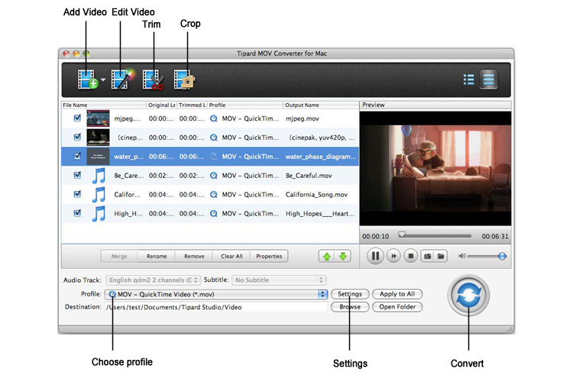This screenshot has width=573, height=382.
Task: Move selected file up with green arrow
Action: click(327, 256)
